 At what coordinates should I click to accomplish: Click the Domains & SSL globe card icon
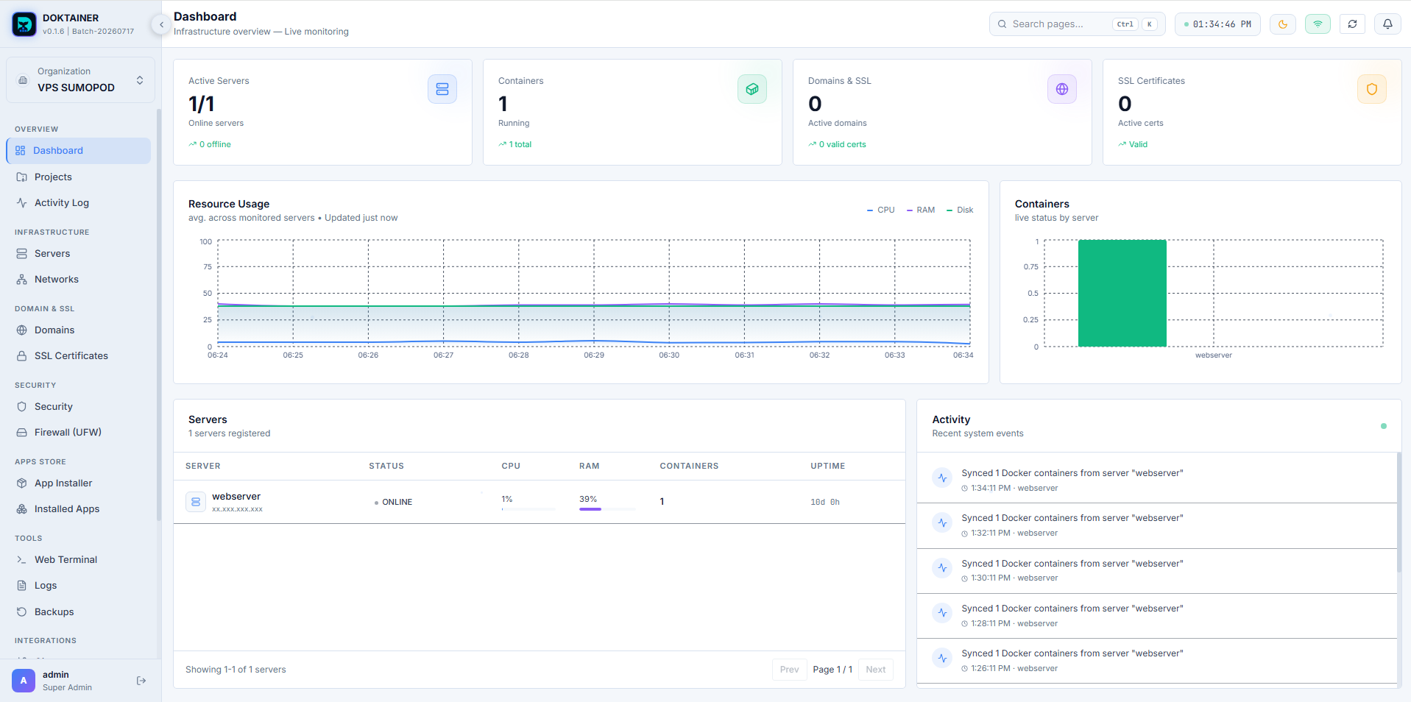(x=1062, y=89)
